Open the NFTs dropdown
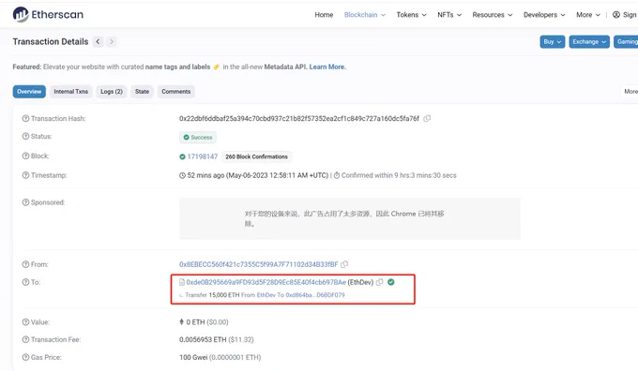 pyautogui.click(x=449, y=15)
